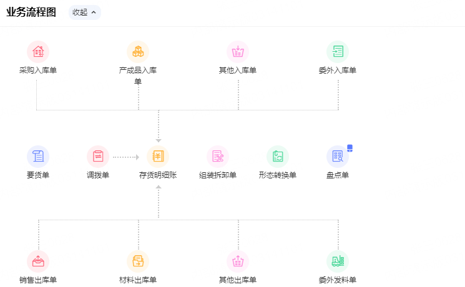
Task: Click the 采购入库单 label
Action: (x=38, y=71)
